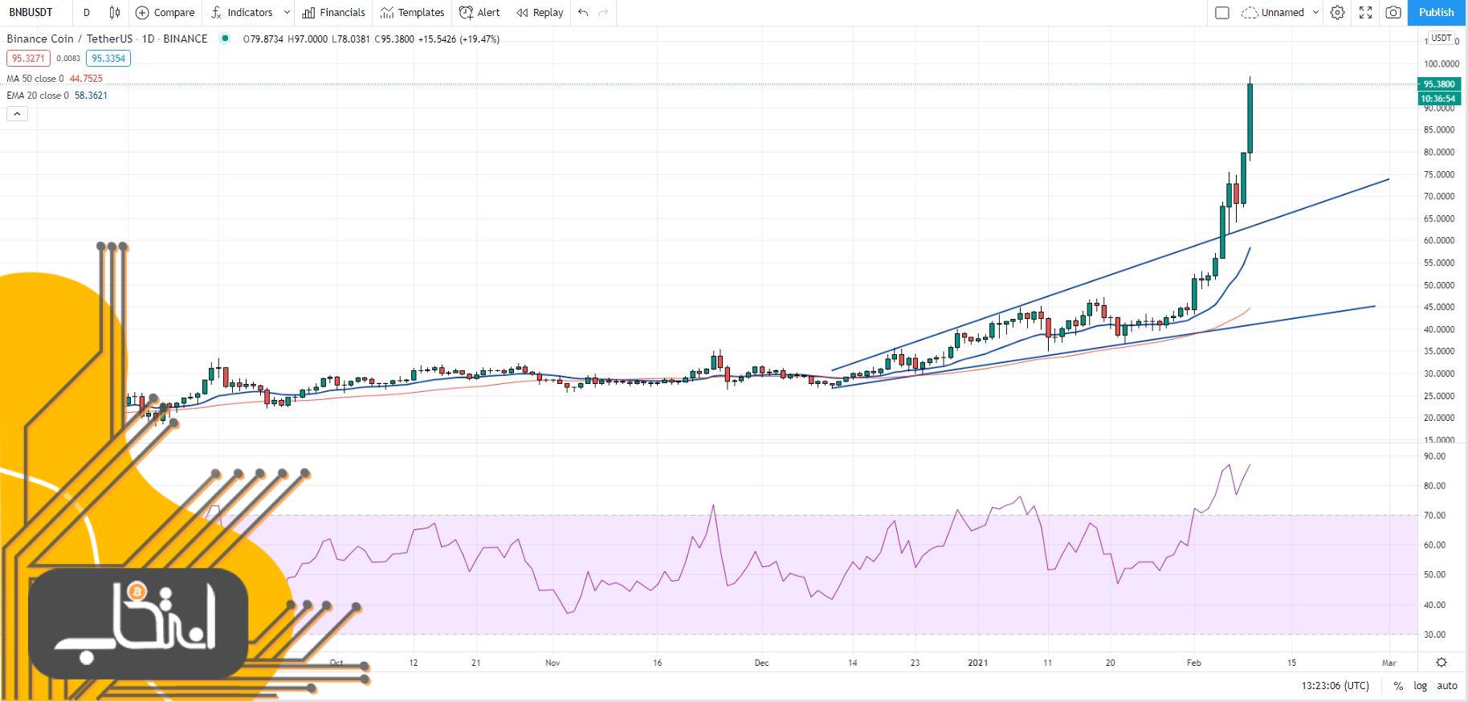This screenshot has height=702, width=1468.
Task: Open the Unnamed layout cloud menu
Action: [1273, 12]
